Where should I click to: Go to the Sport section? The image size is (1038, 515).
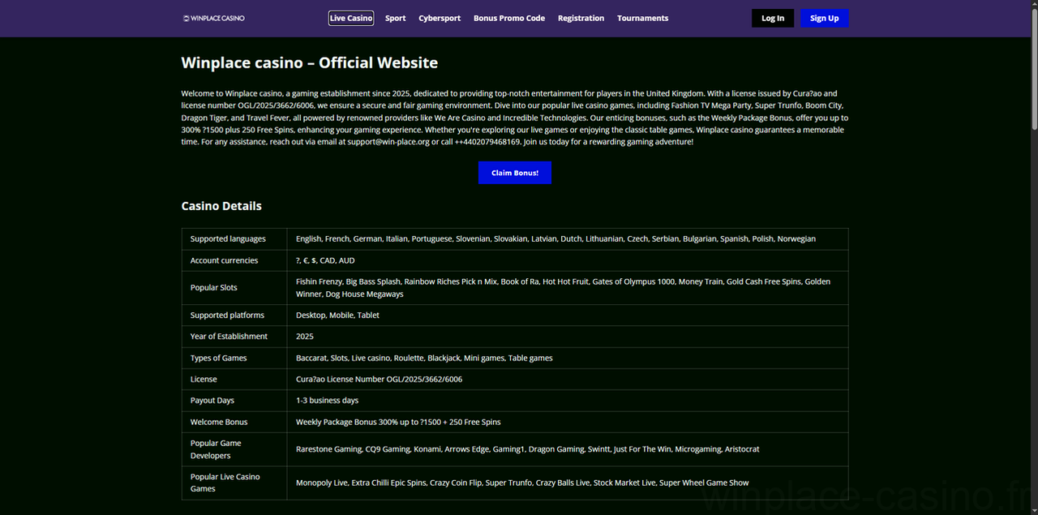396,18
